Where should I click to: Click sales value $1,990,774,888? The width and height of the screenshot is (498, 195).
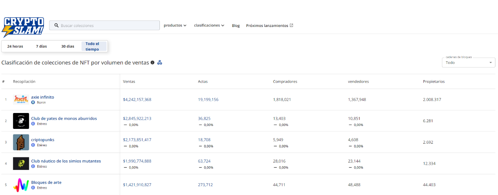(x=137, y=161)
